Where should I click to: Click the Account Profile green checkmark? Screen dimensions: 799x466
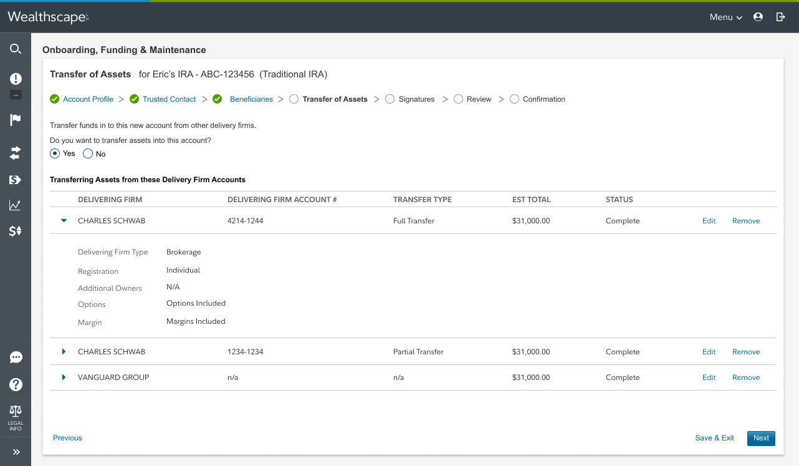pyautogui.click(x=54, y=99)
